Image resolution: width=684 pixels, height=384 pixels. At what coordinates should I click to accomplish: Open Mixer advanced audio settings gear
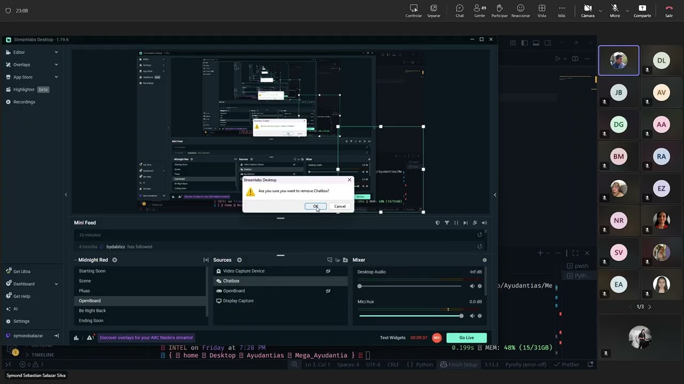pyautogui.click(x=485, y=260)
